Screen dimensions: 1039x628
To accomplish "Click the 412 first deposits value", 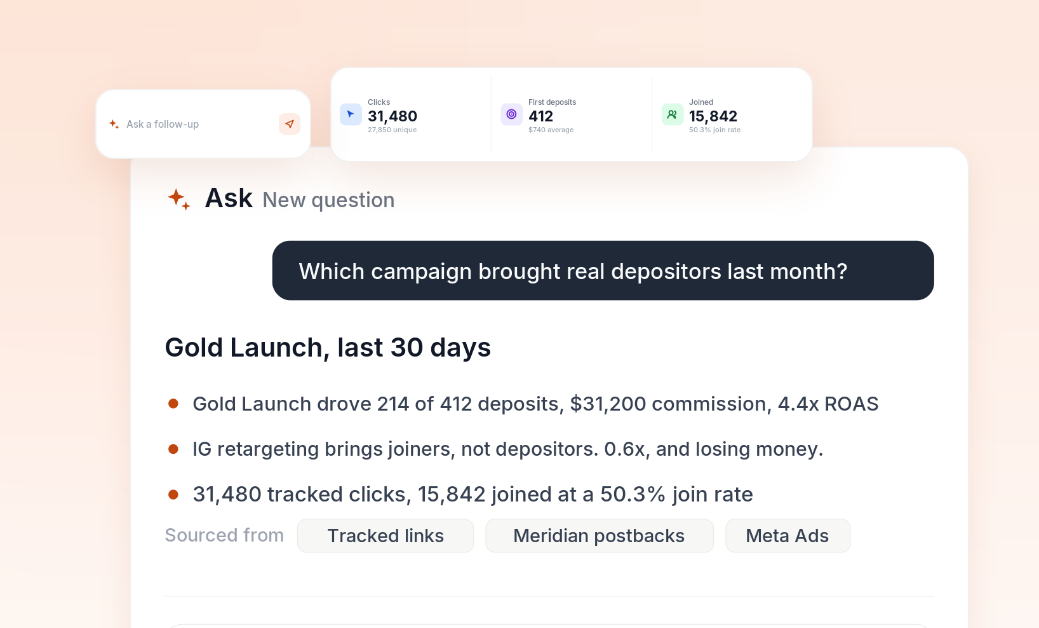I will pyautogui.click(x=541, y=116).
